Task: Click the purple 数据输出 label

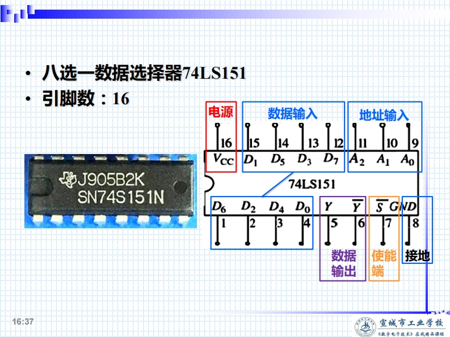Action: point(343,263)
